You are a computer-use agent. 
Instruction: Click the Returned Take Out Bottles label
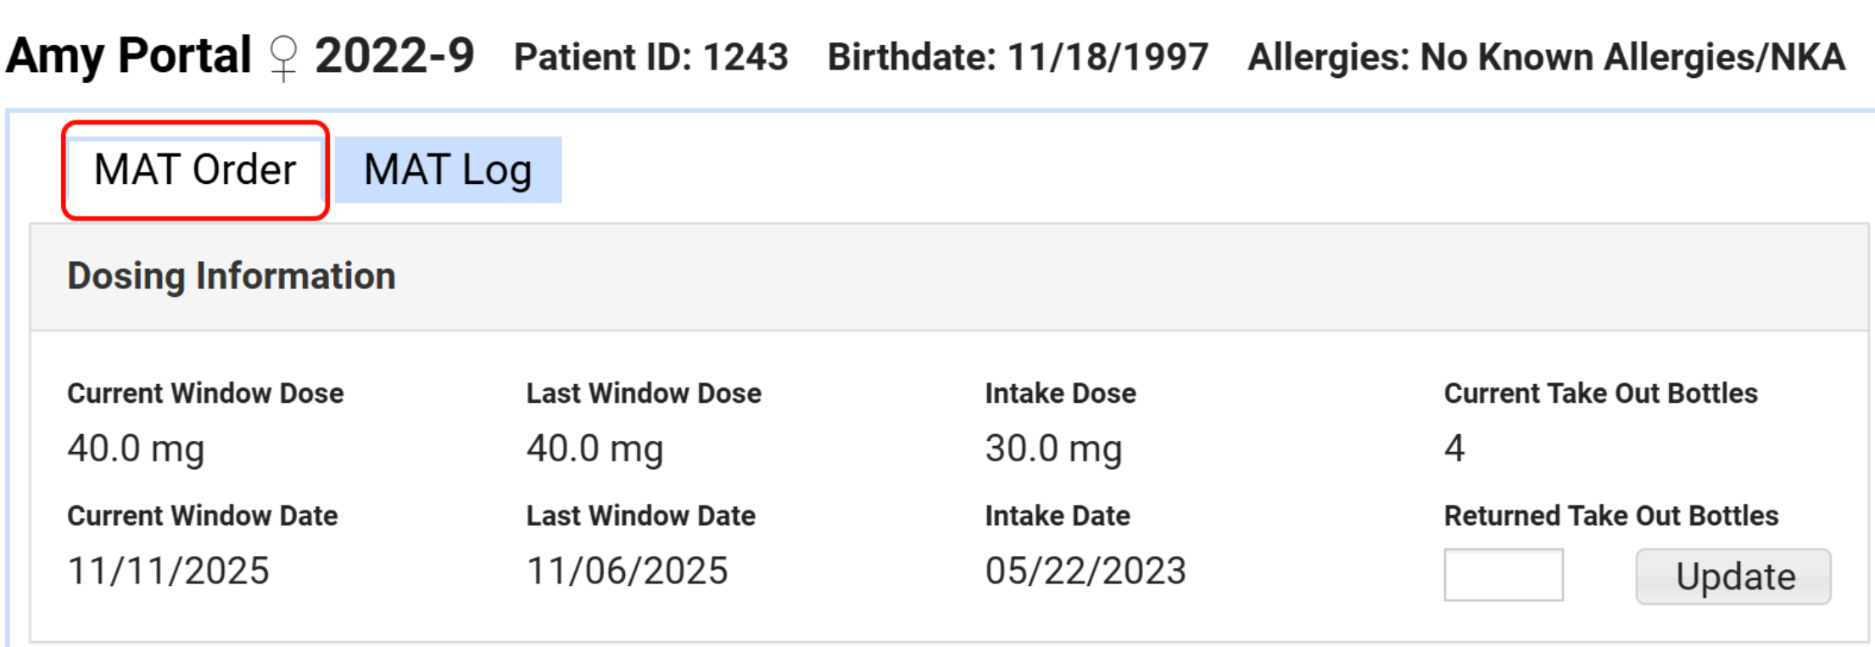tap(1611, 516)
